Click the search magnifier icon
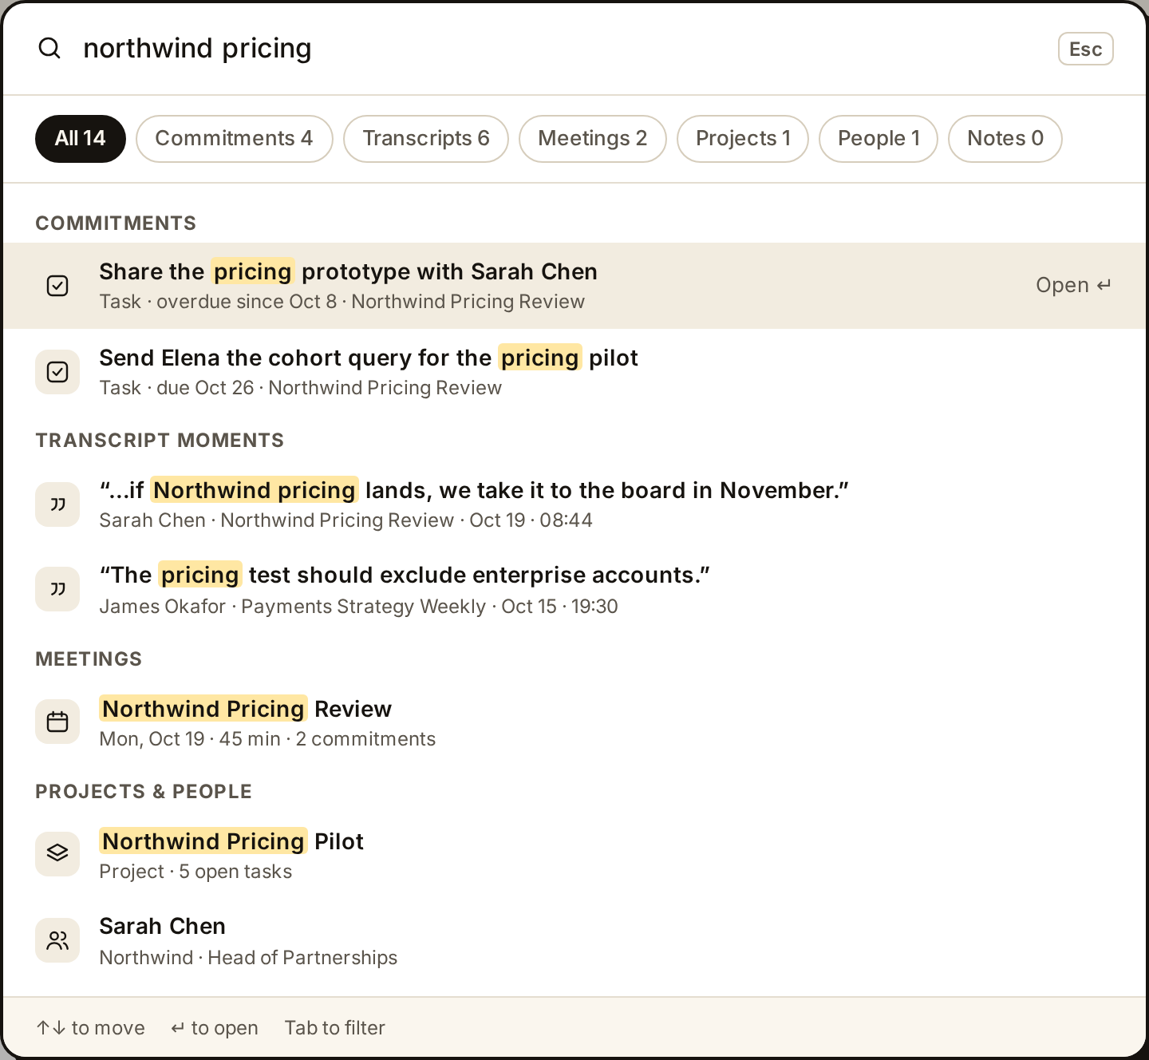The height and width of the screenshot is (1060, 1149). (x=49, y=48)
